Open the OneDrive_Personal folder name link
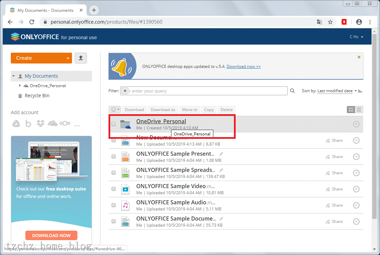This screenshot has width=380, height=255. pyautogui.click(x=161, y=121)
